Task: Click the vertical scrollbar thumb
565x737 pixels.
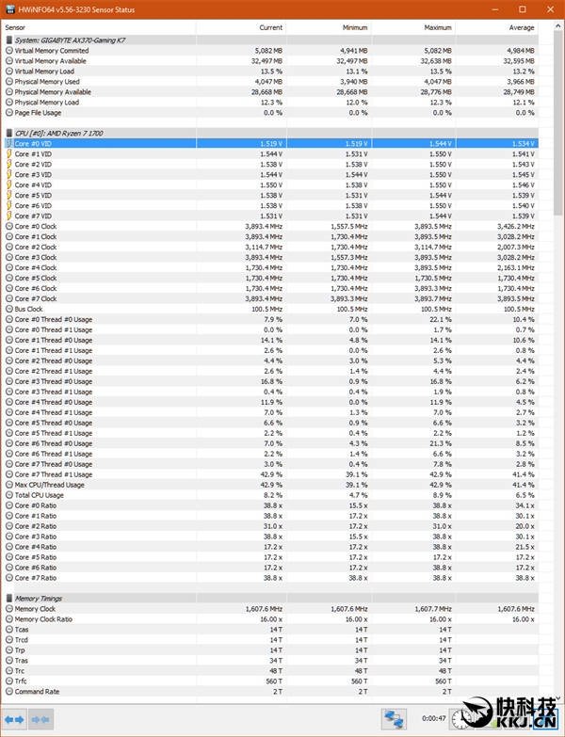Action: [x=558, y=124]
